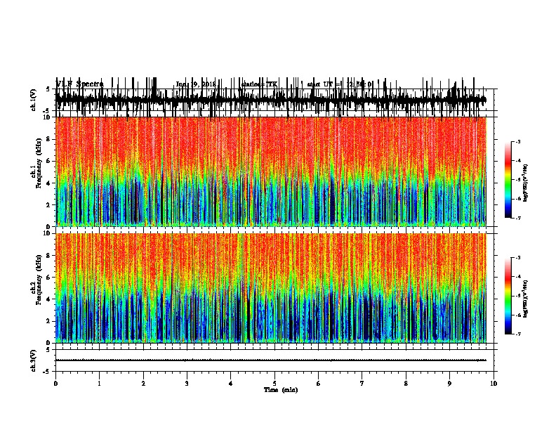Viewport: 556px width, 430px height.
Task: Click time axis tick label '4'
Action: tap(231, 384)
